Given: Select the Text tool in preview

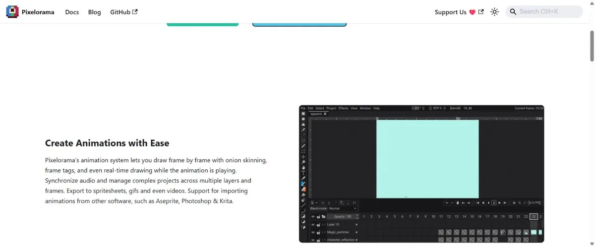Looking at the screenshot, I should pos(303,173).
